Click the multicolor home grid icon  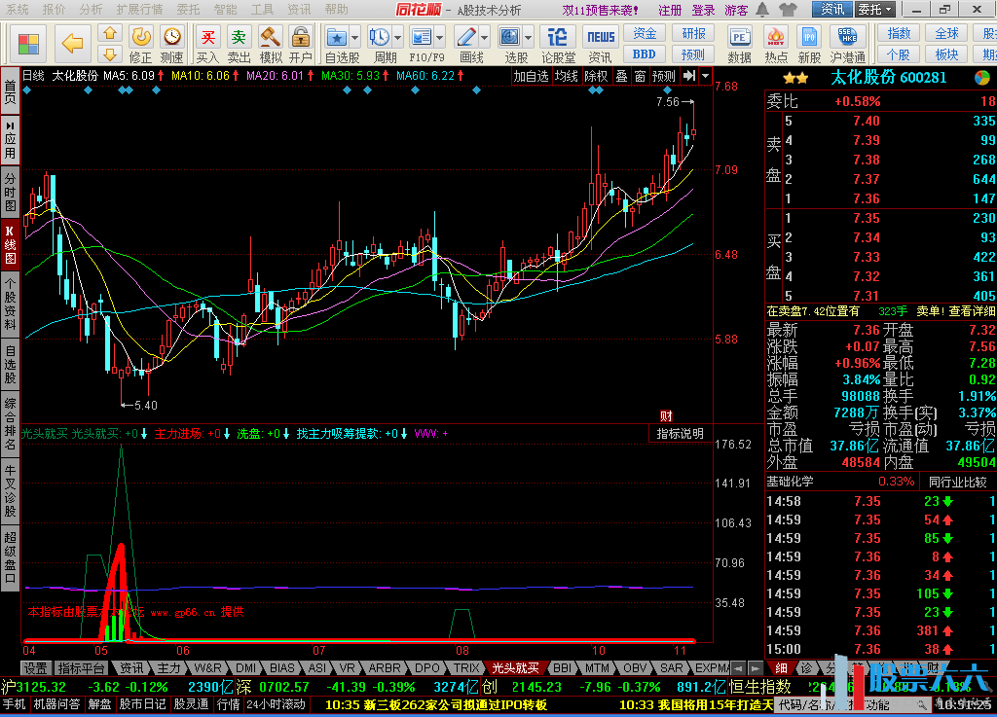tap(28, 44)
